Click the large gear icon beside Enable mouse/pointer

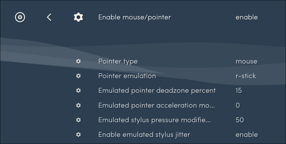coord(78,17)
